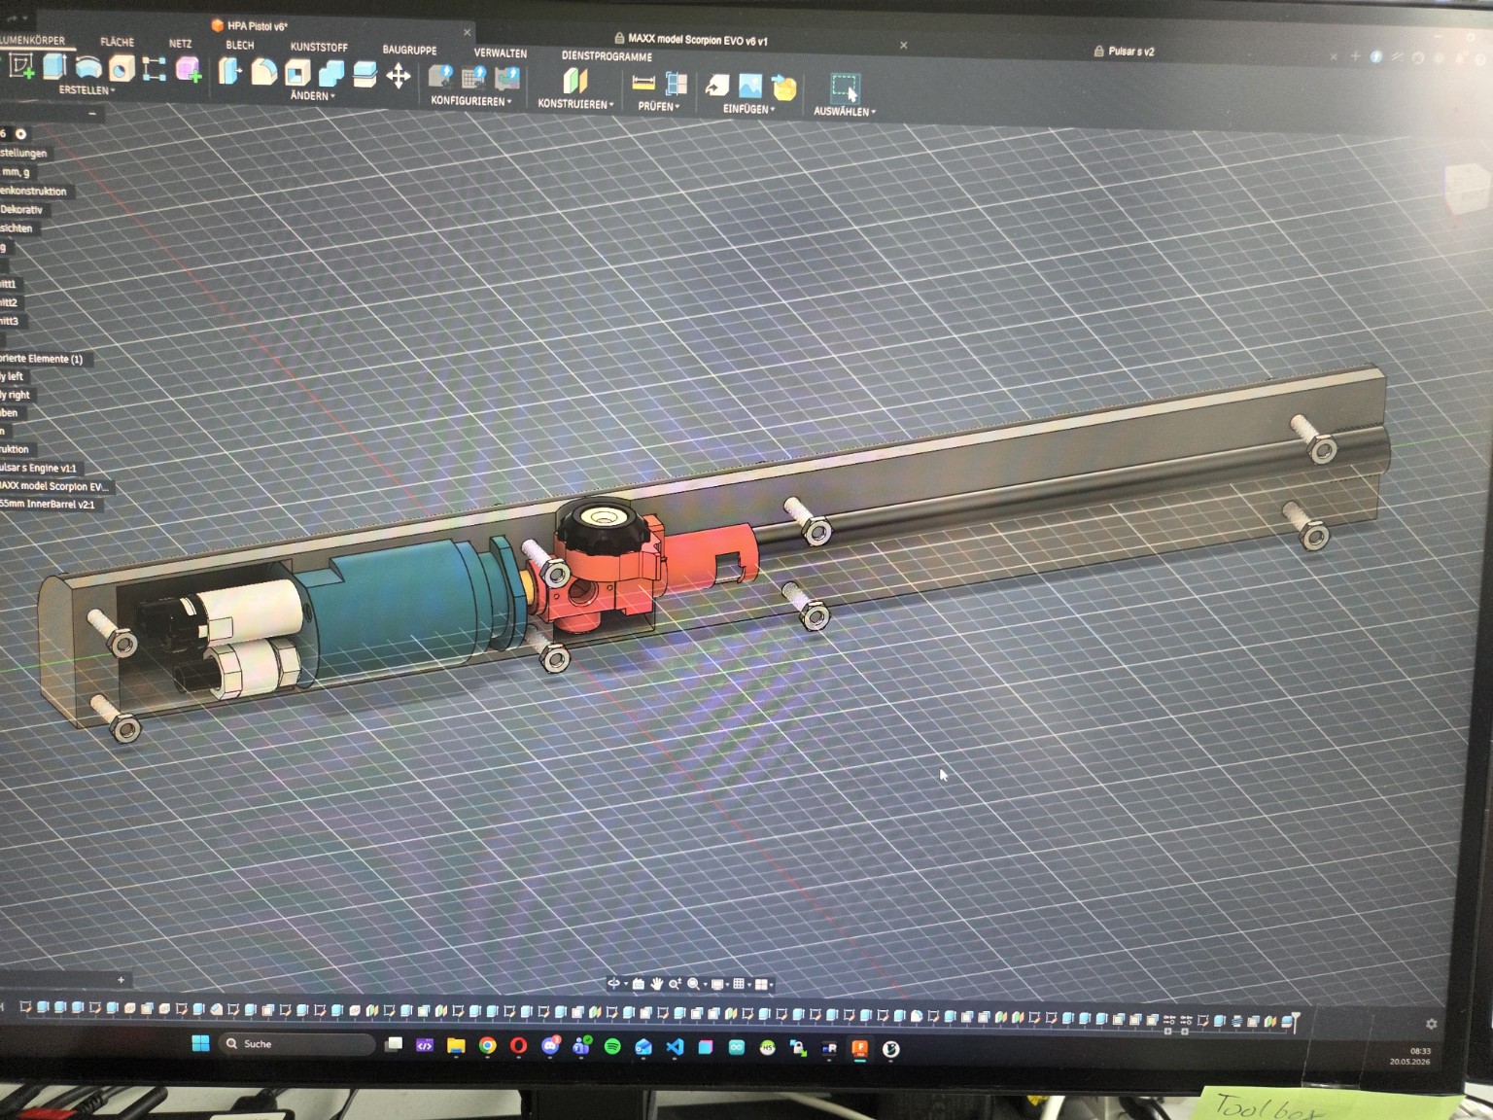Start a new sketch with Create Sketch icon

20,66
